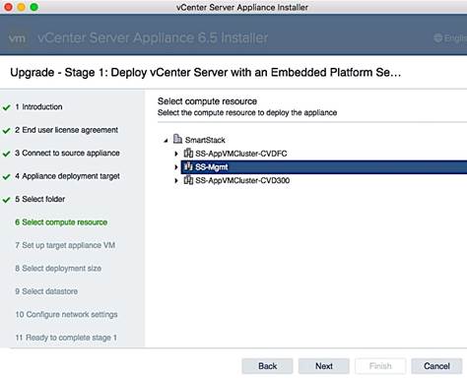Viewport: 467px width, 378px height.
Task: Click the SS-Mgmt cluster icon
Action: pyautogui.click(x=188, y=166)
